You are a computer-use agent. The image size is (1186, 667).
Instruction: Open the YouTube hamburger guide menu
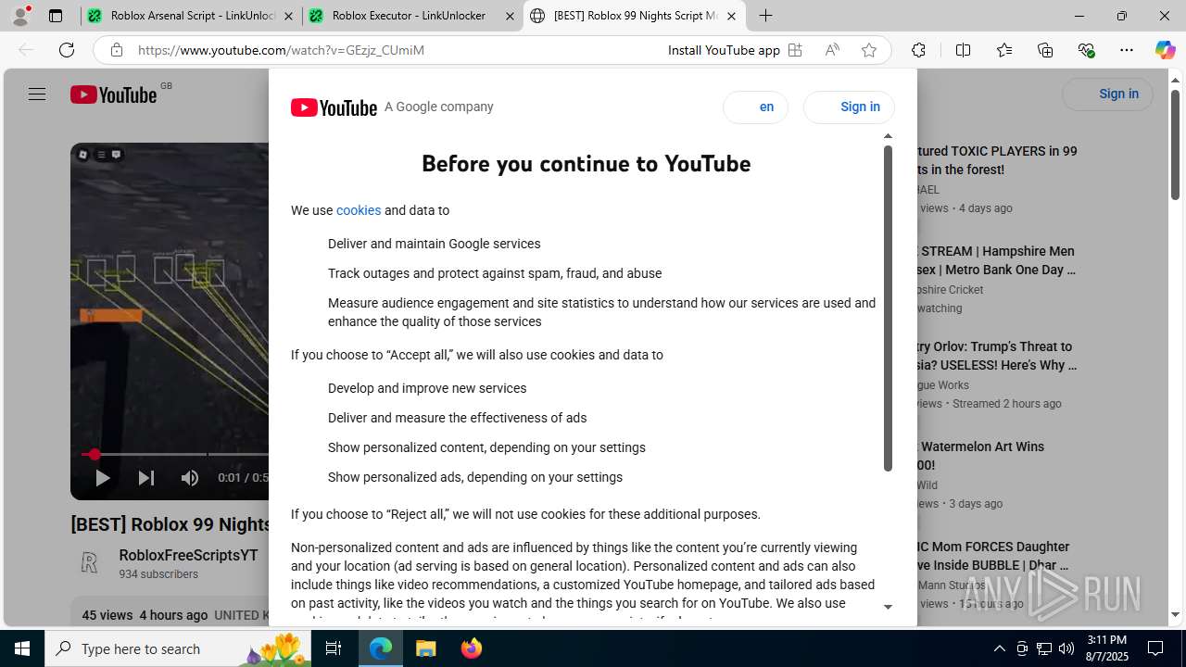37,94
